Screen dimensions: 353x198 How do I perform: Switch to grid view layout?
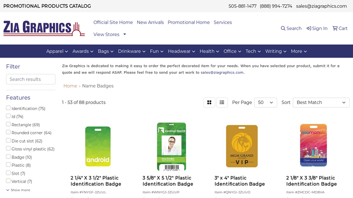click(209, 103)
